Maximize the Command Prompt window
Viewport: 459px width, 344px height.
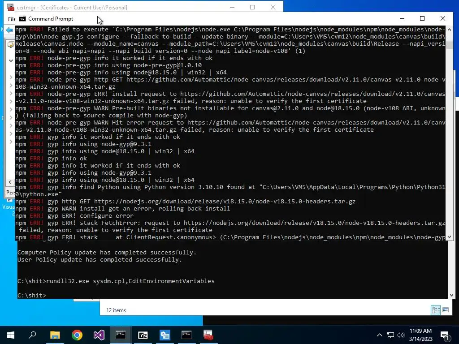point(422,18)
